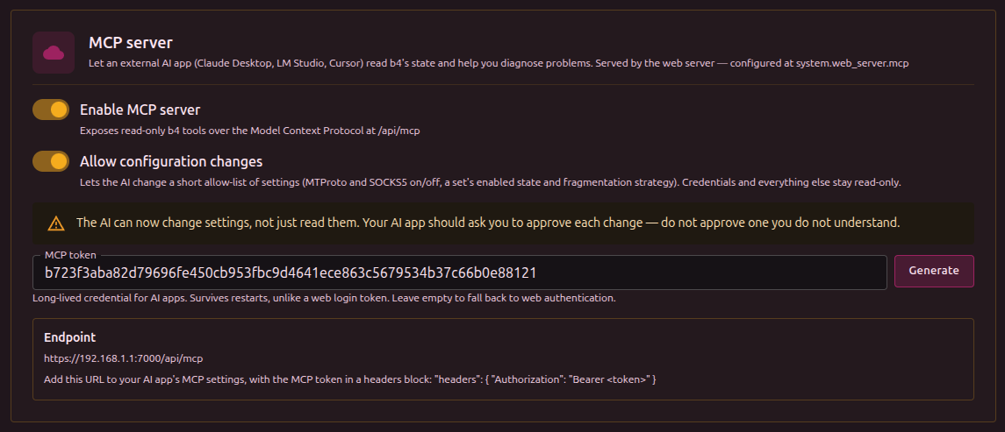Click inside the MCP token field
The image size is (1005, 432).
click(460, 273)
